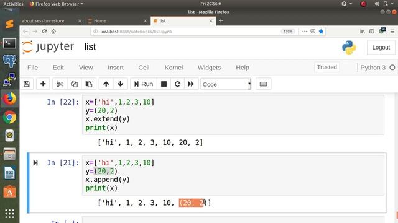Toggle the Firefox sidebar icon

(372, 32)
